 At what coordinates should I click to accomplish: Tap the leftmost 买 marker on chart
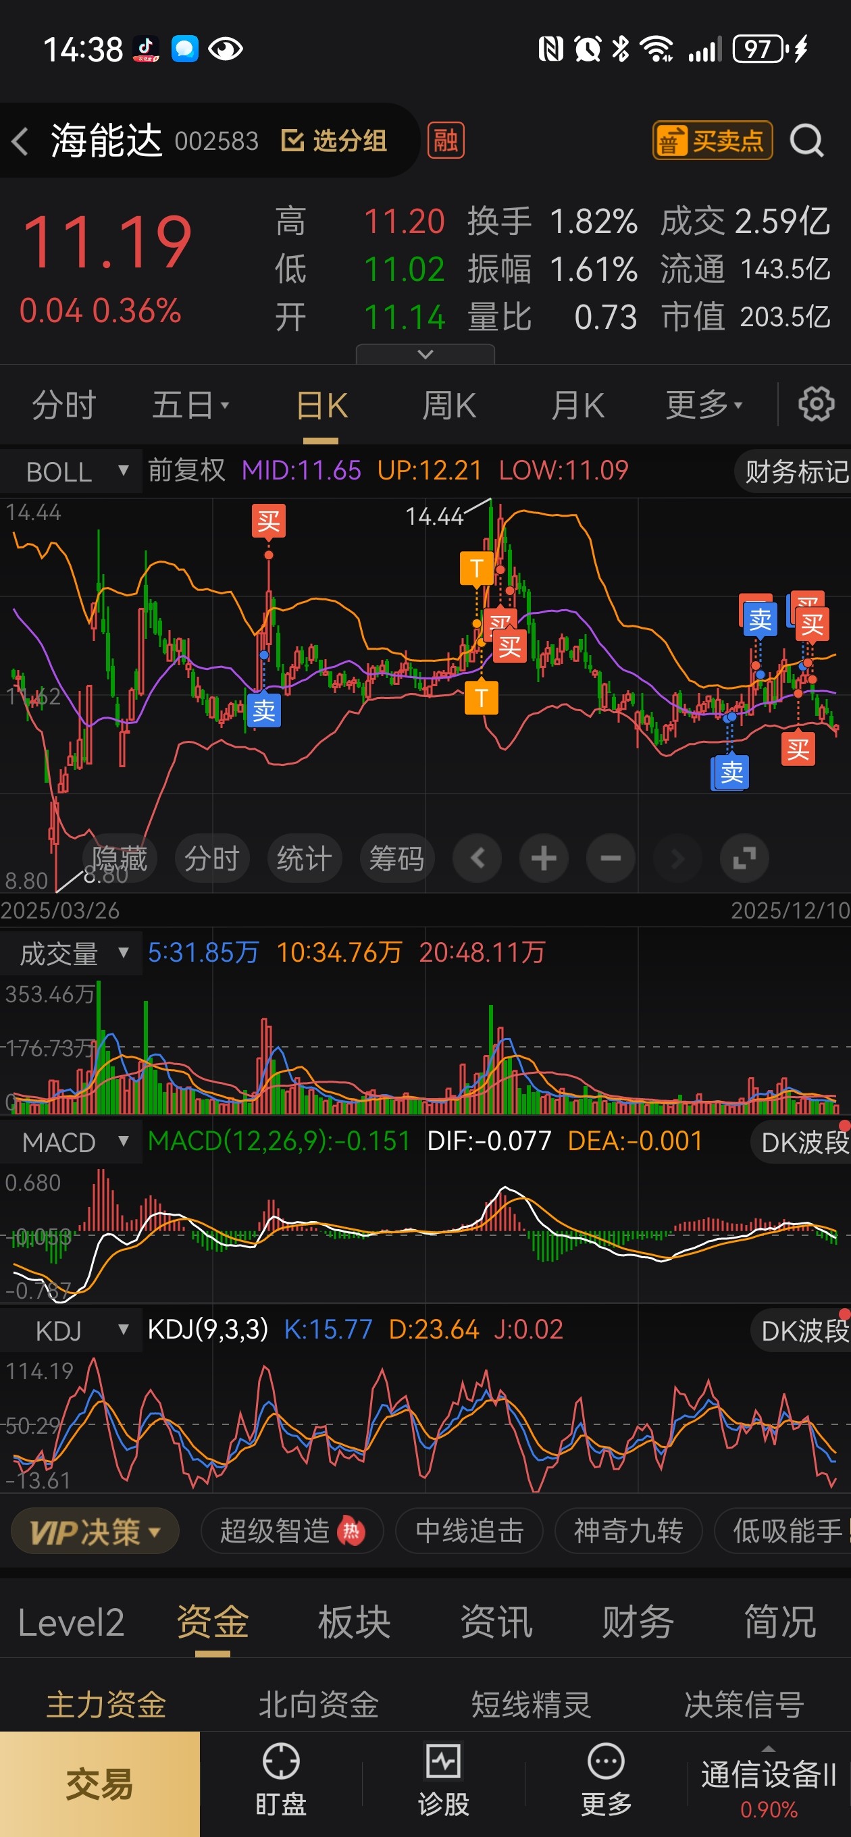[x=269, y=521]
